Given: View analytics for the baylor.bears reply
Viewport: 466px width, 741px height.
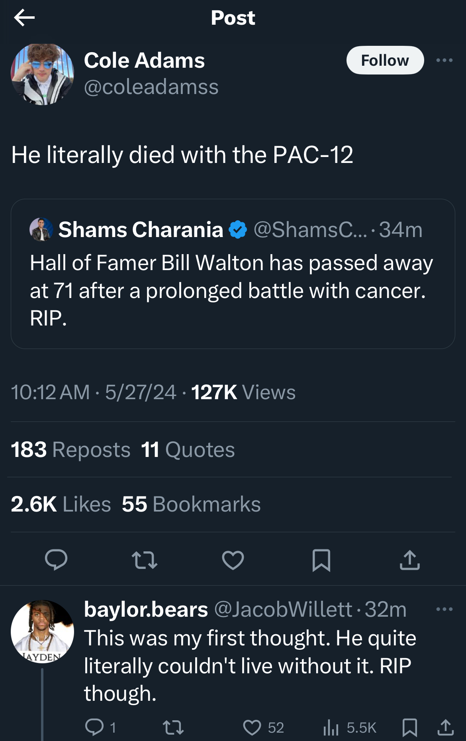Looking at the screenshot, I should pos(350,727).
